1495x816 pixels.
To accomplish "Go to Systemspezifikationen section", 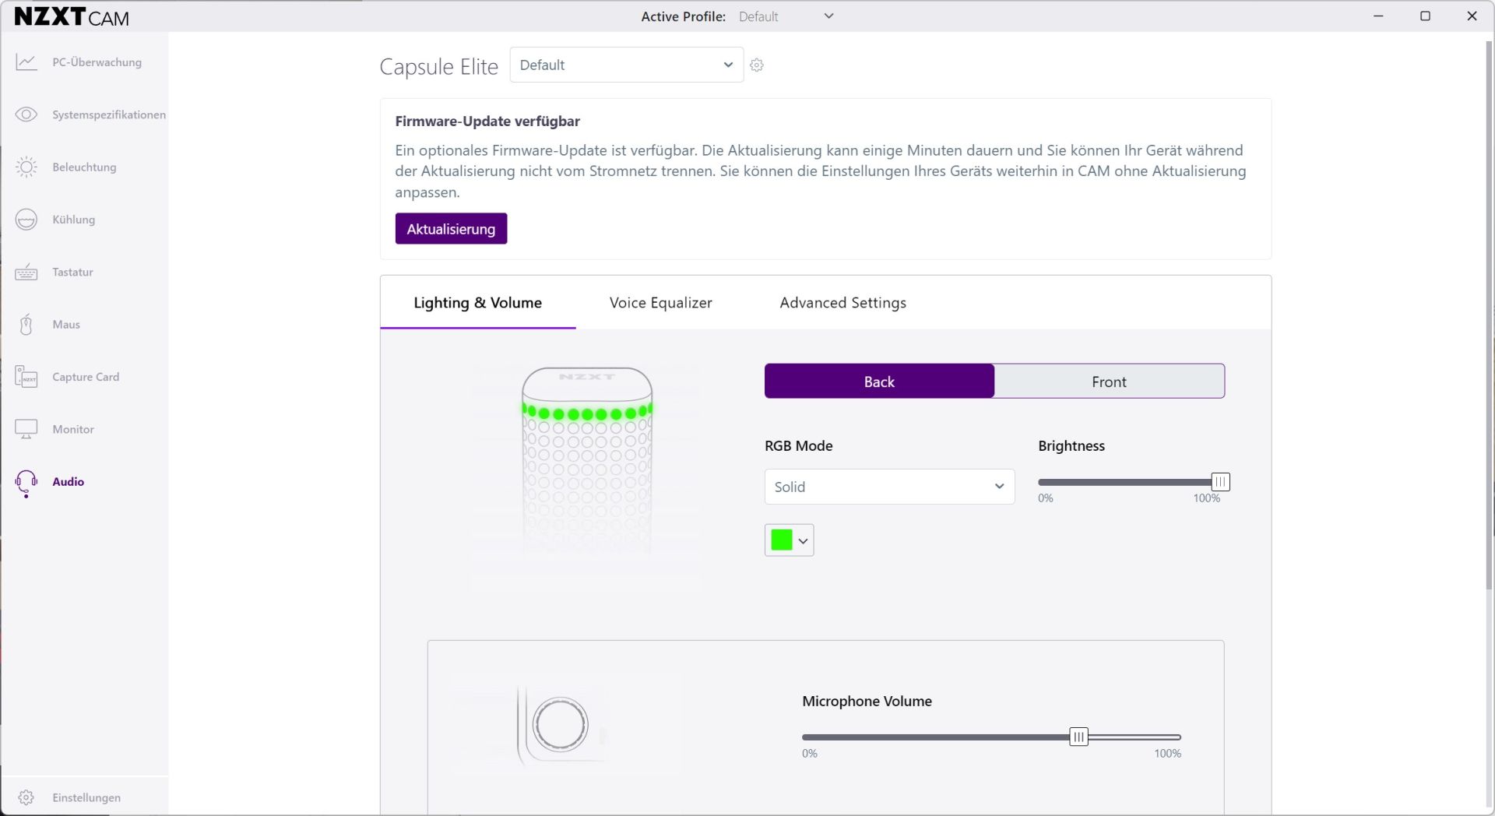I will [x=109, y=114].
